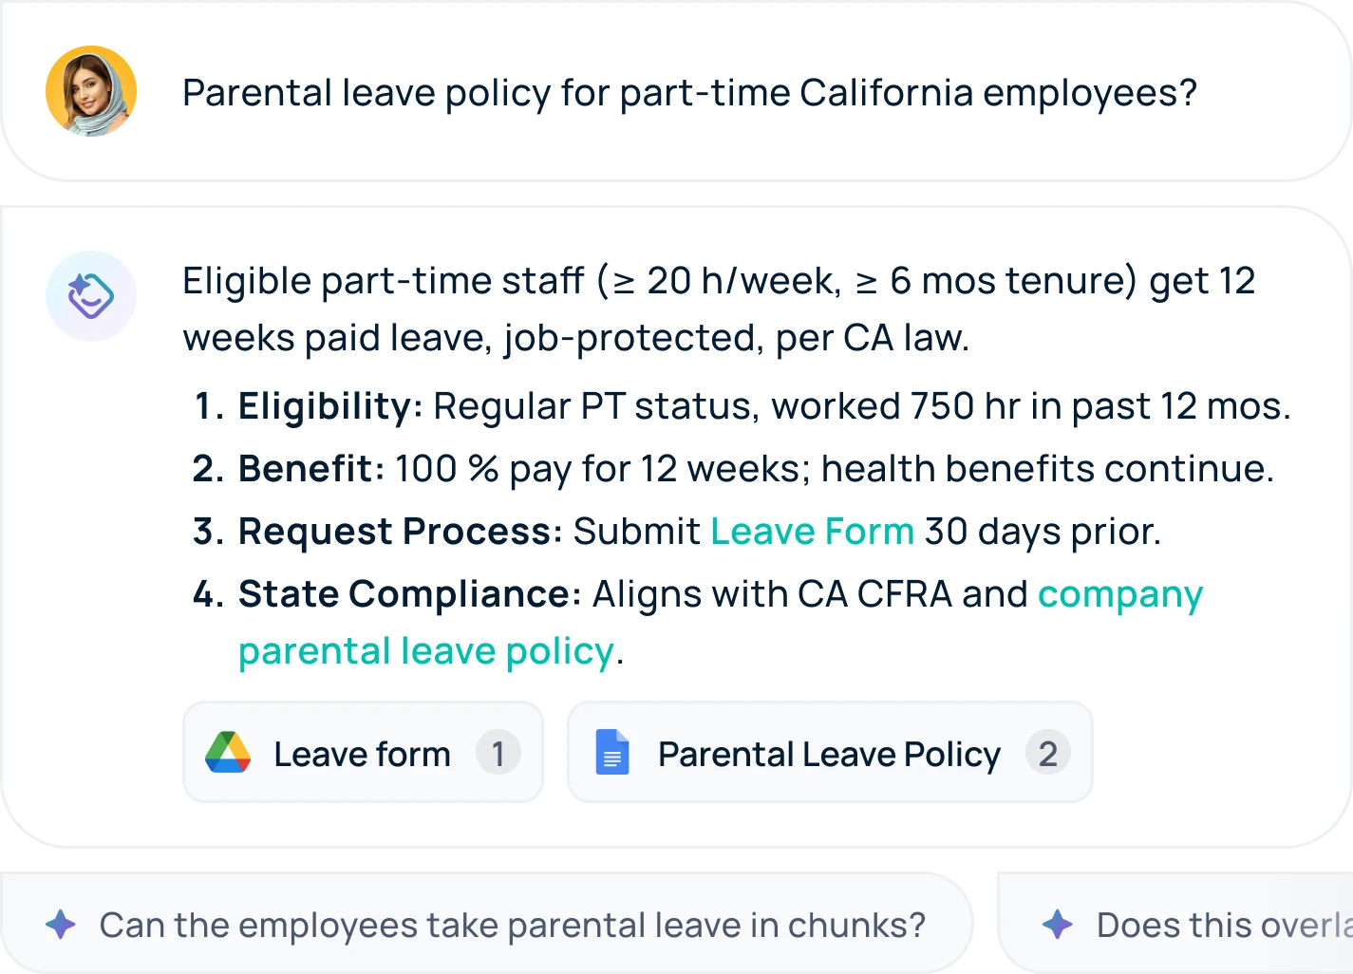Click the Parental Leave Policy source chip
The image size is (1353, 974).
(829, 752)
